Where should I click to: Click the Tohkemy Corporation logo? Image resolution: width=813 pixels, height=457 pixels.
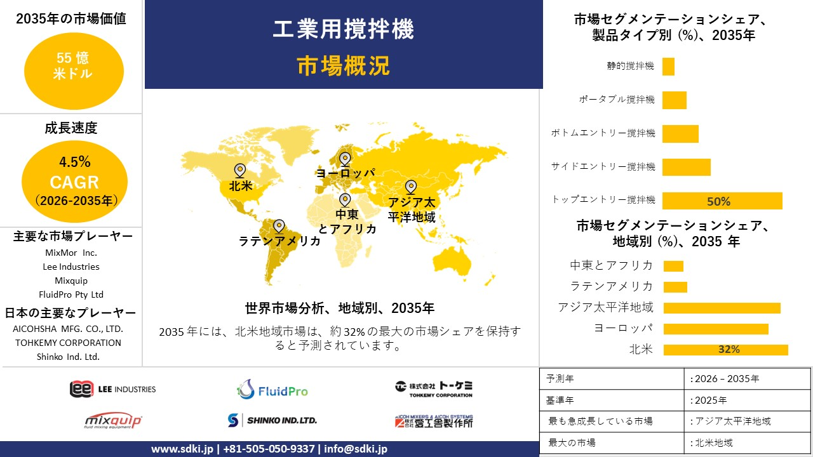(x=434, y=388)
